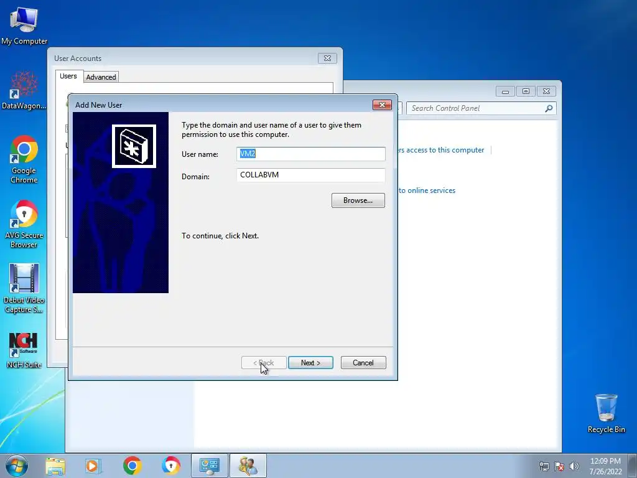This screenshot has width=637, height=478.
Task: Open the 'to online services' link
Action: tap(427, 190)
